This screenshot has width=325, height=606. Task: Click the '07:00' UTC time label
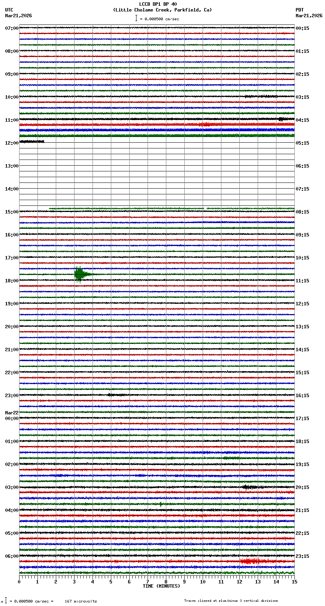click(11, 28)
